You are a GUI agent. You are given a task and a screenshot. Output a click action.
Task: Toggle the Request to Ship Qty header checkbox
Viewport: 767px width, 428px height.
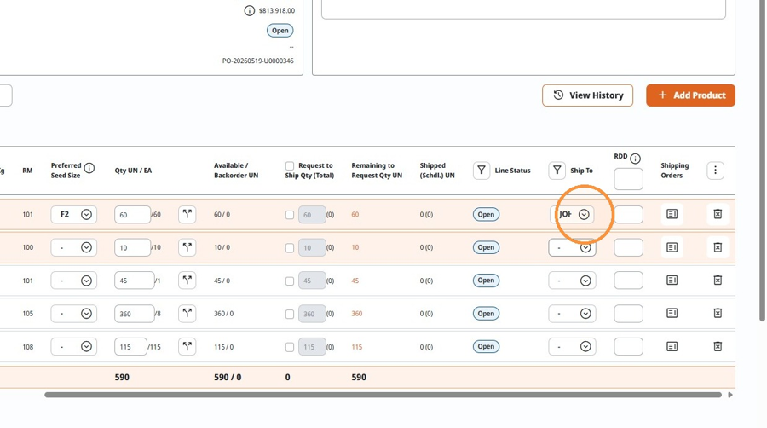(x=290, y=165)
